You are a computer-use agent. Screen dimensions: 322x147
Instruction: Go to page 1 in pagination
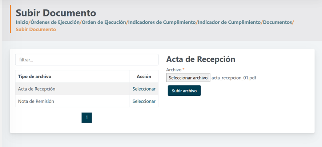tap(87, 118)
